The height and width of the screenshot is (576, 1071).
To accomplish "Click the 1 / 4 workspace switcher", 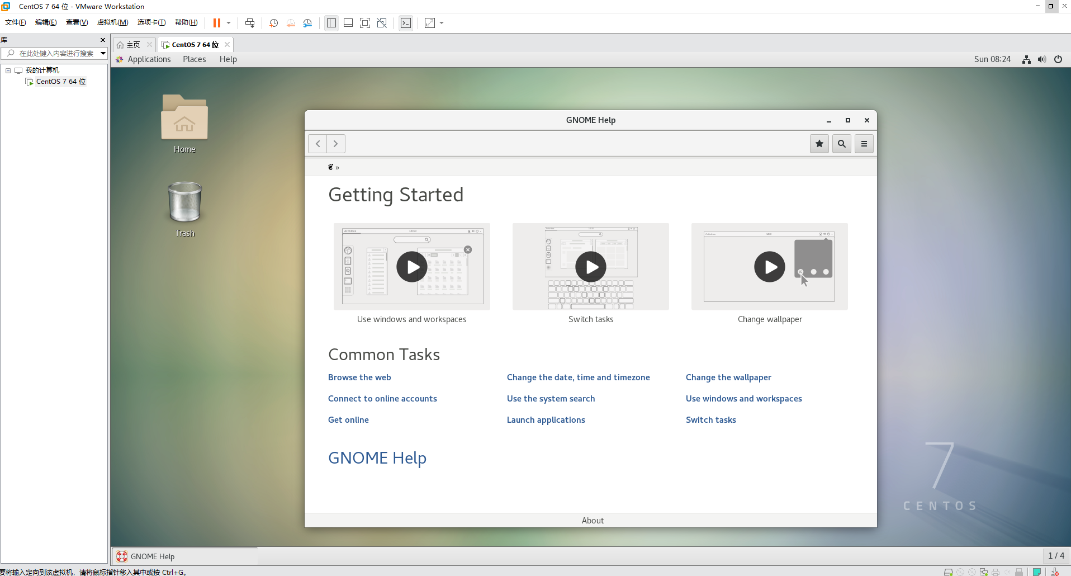I will pyautogui.click(x=1056, y=556).
